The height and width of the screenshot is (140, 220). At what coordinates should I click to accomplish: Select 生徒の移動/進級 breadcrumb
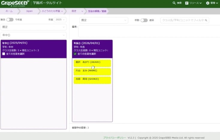click(97, 11)
